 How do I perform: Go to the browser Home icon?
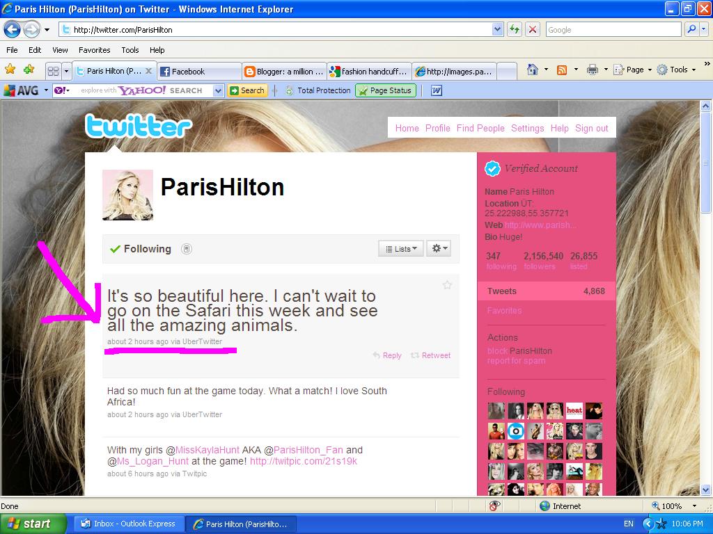[533, 70]
